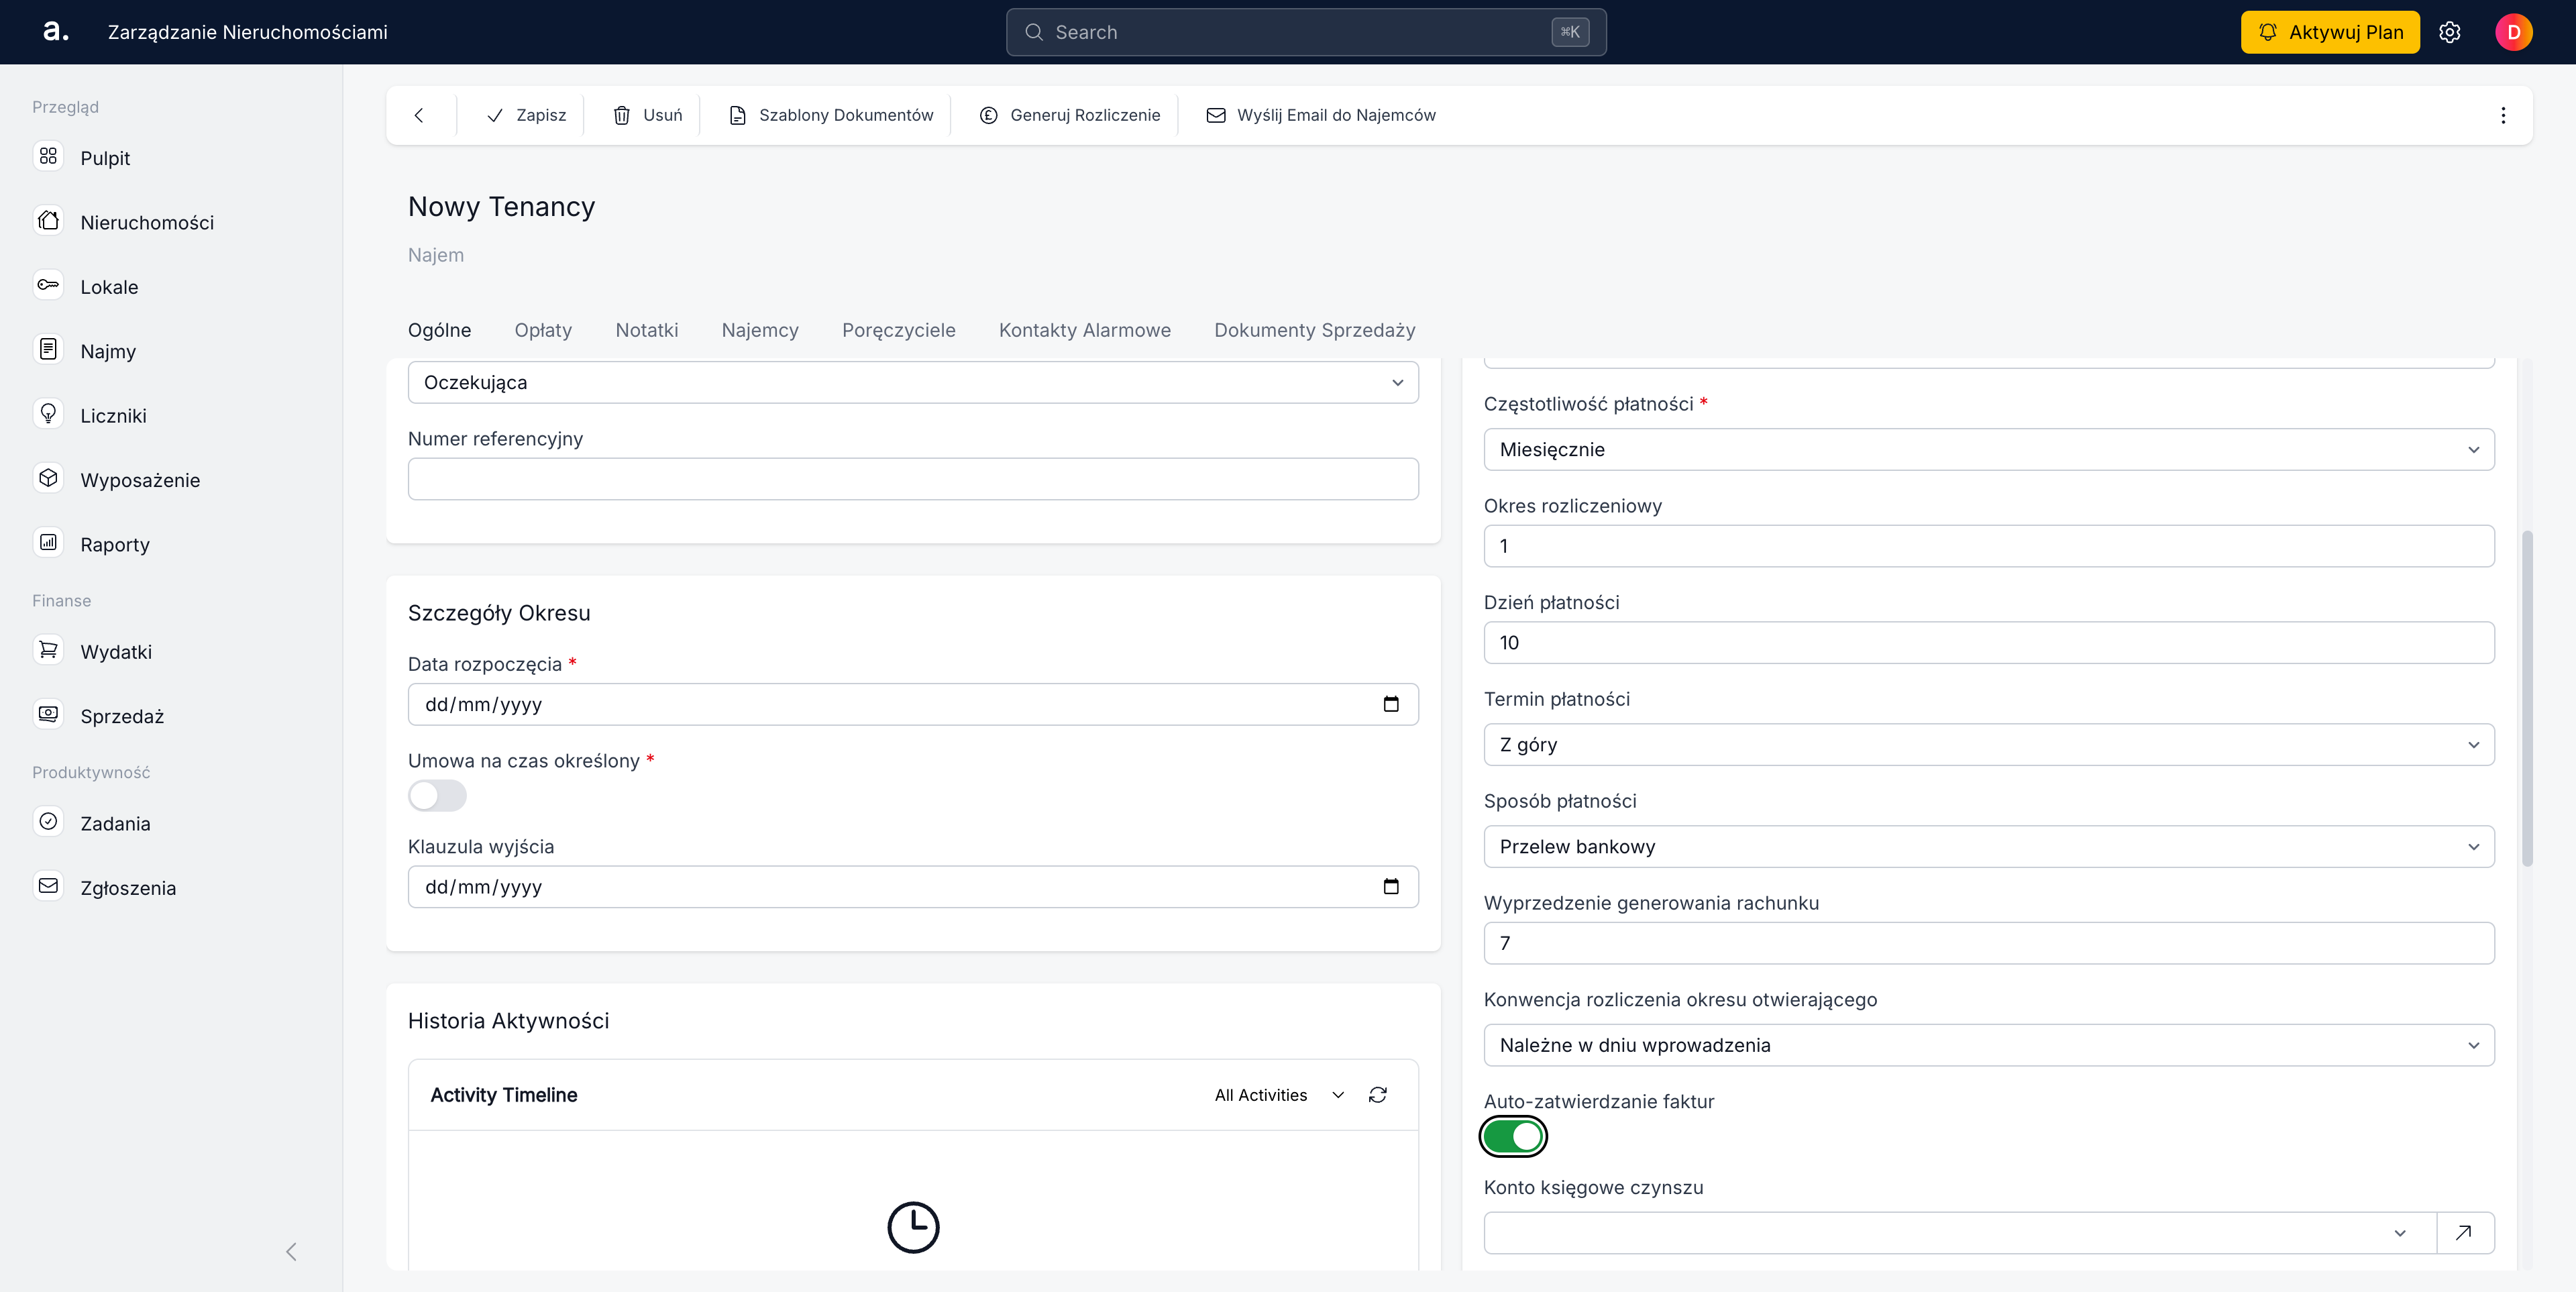Open Raporty chart icon
This screenshot has height=1292, width=2576.
coord(48,543)
